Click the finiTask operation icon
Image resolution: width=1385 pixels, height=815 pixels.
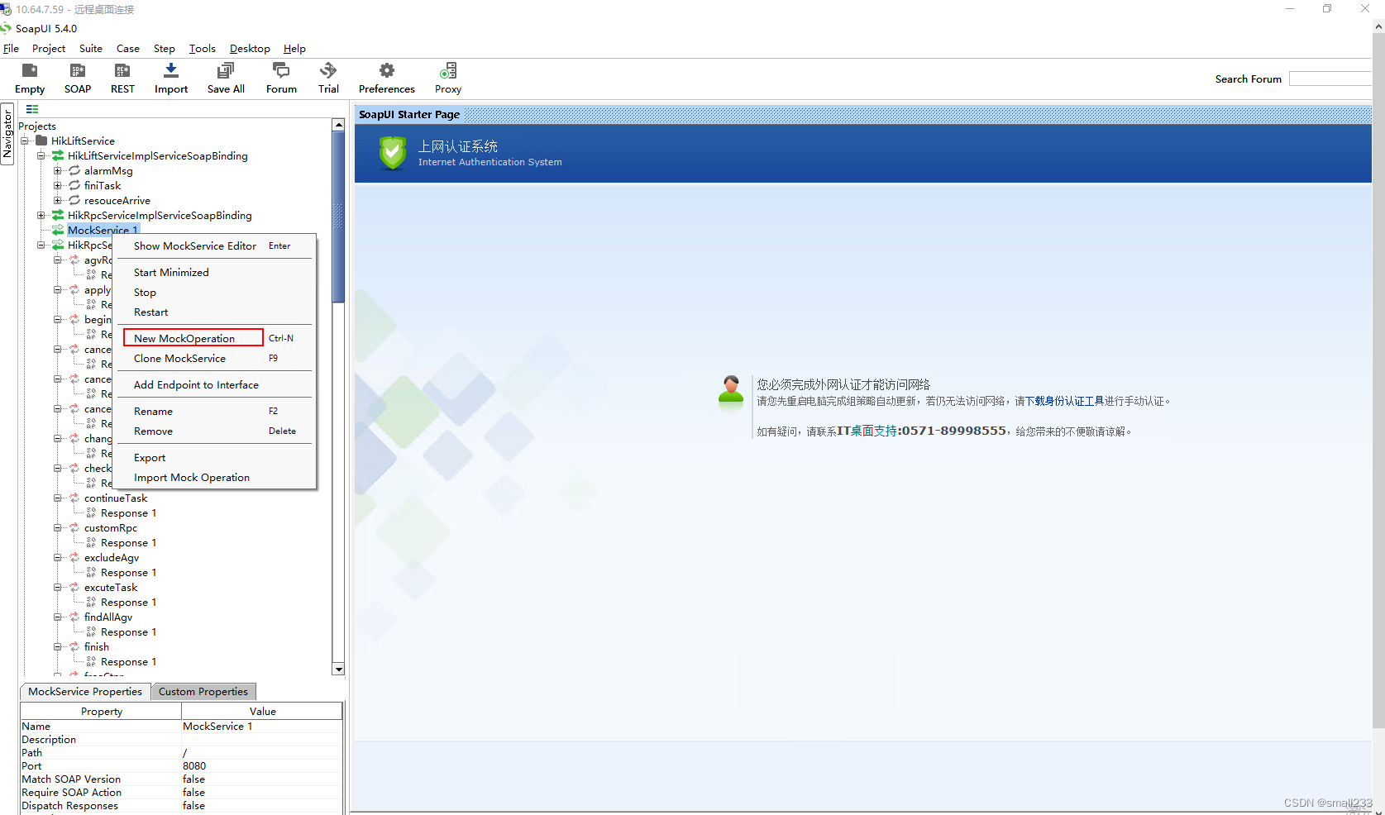coord(74,185)
